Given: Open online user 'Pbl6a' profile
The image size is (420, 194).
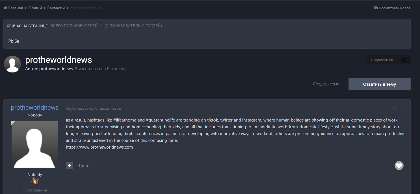Looking at the screenshot, I should [x=14, y=41].
